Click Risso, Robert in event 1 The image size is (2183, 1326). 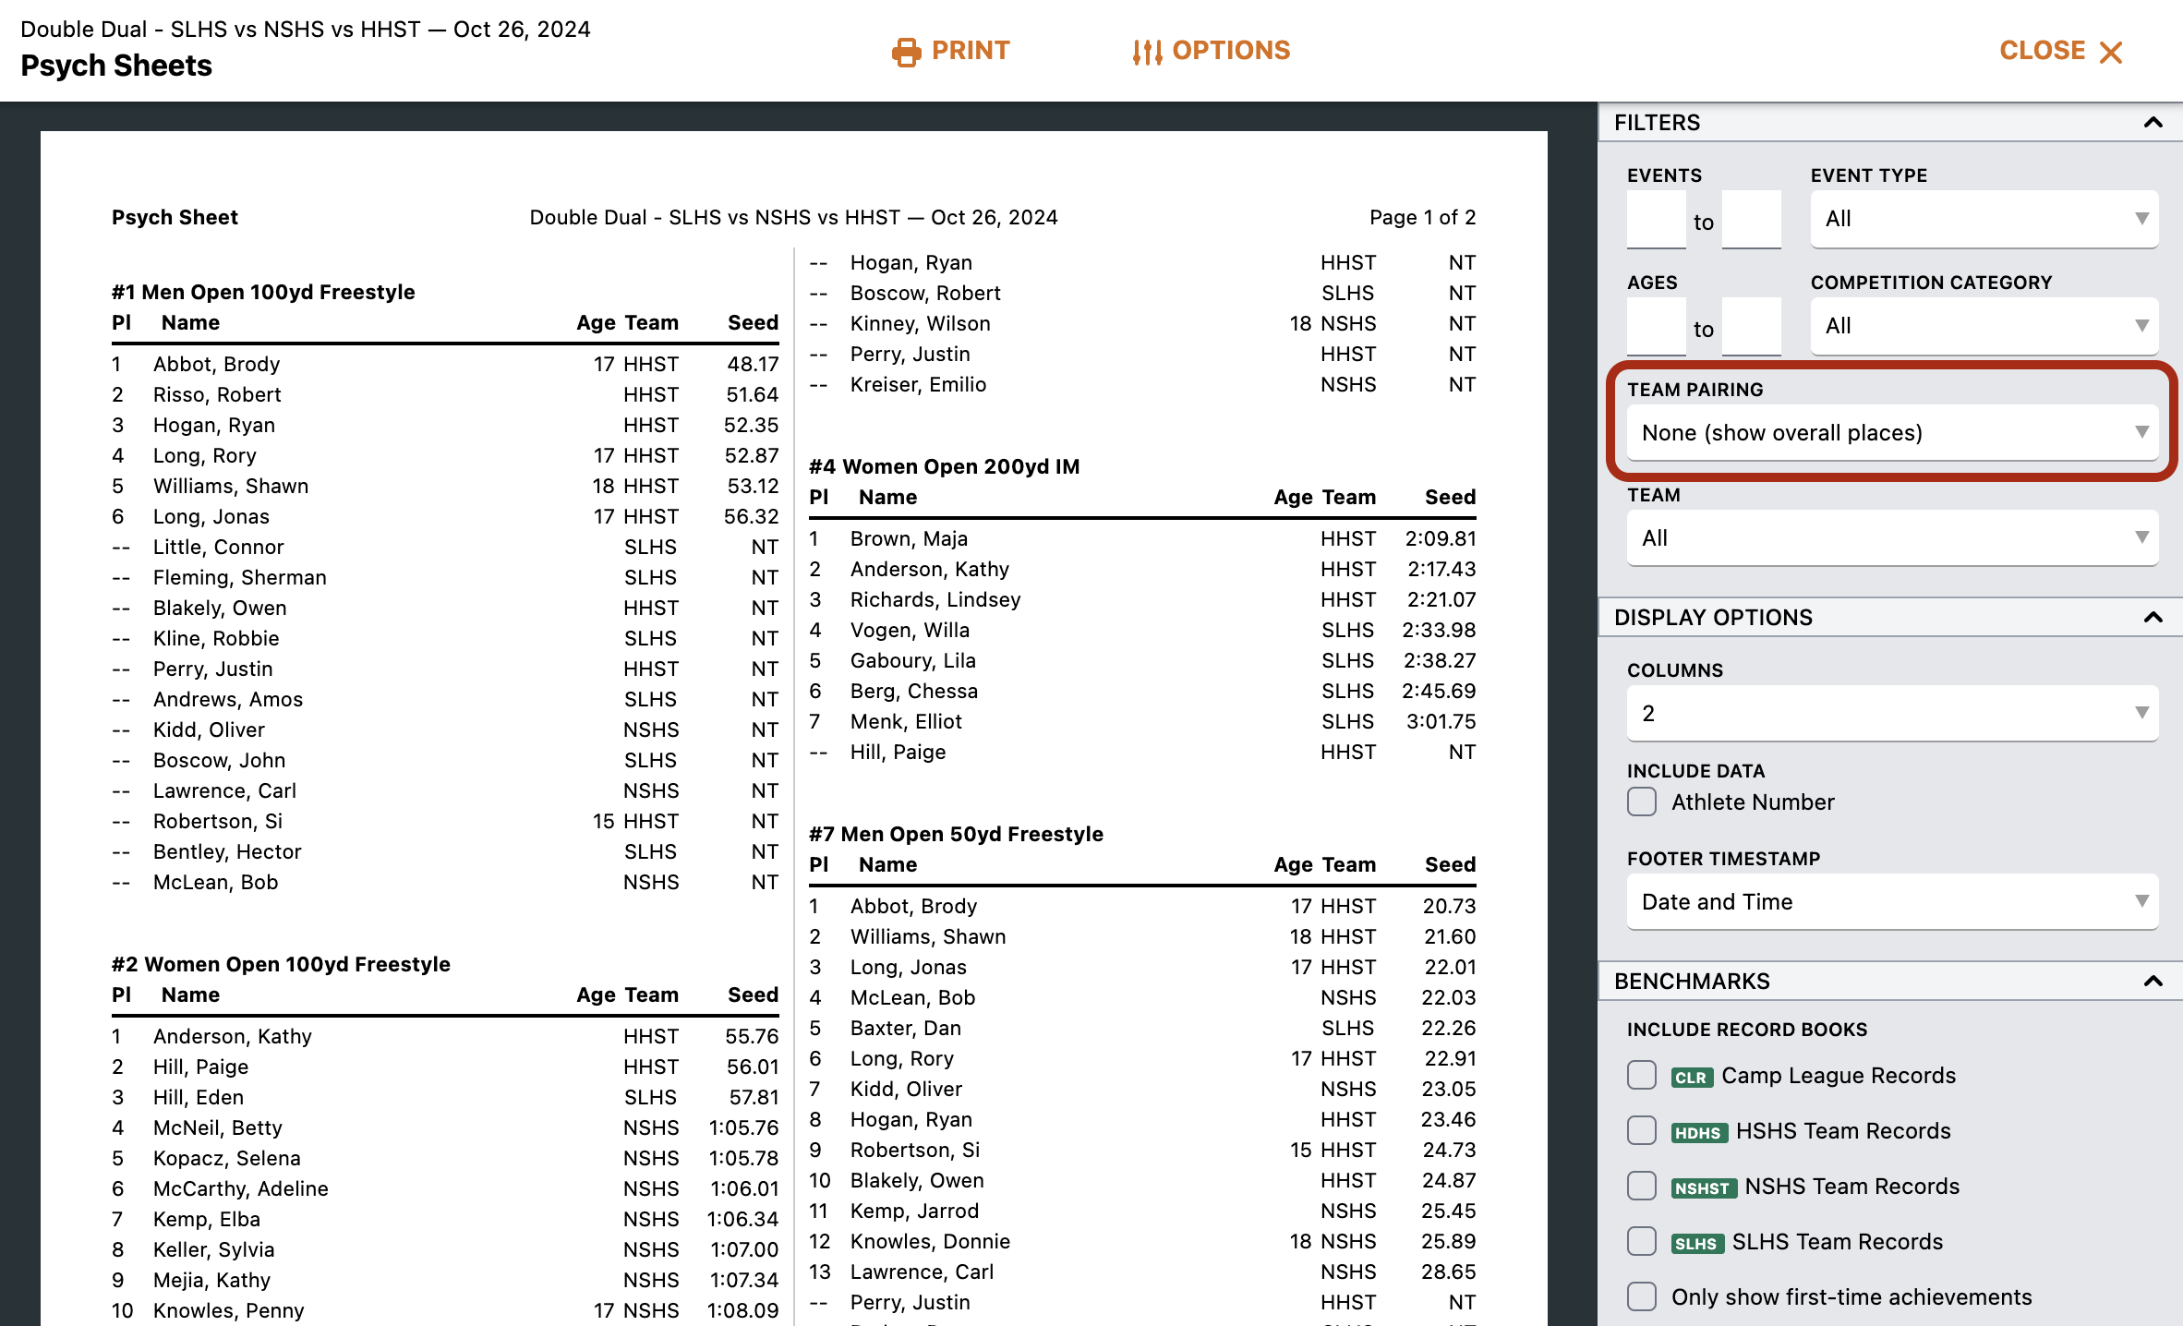point(217,394)
